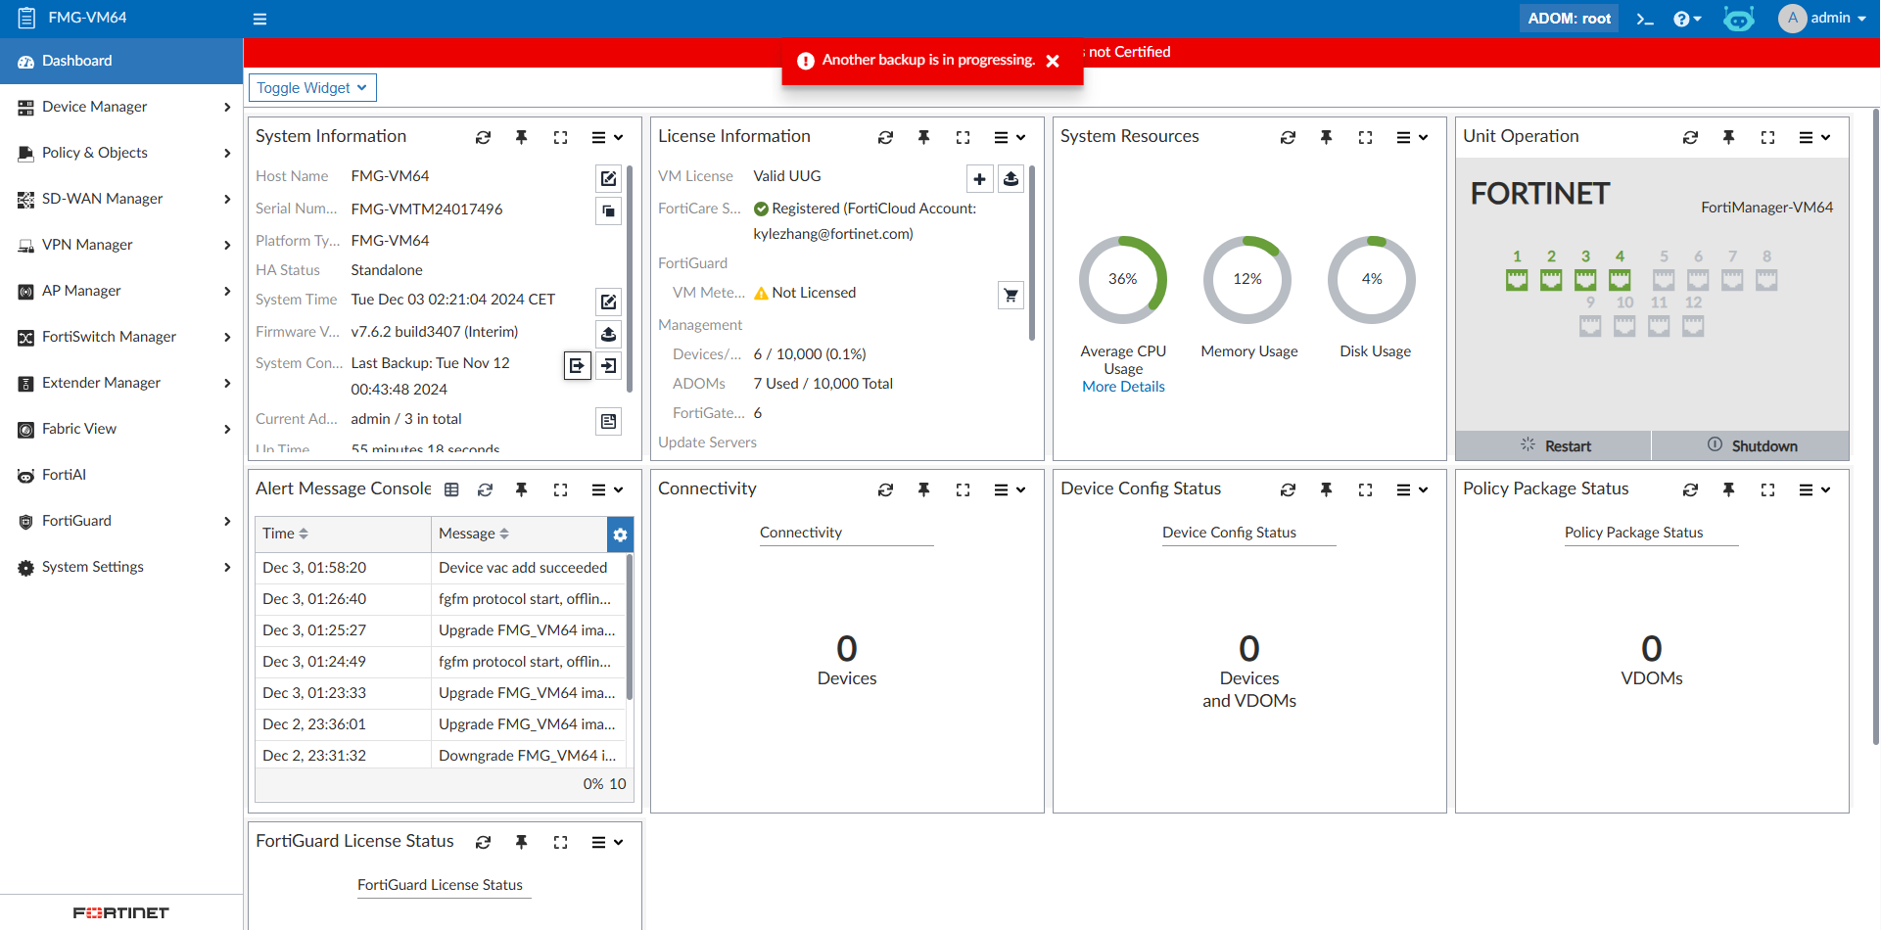The height and width of the screenshot is (930, 1881).
Task: Copy the Serial Number to clipboard
Action: [608, 210]
